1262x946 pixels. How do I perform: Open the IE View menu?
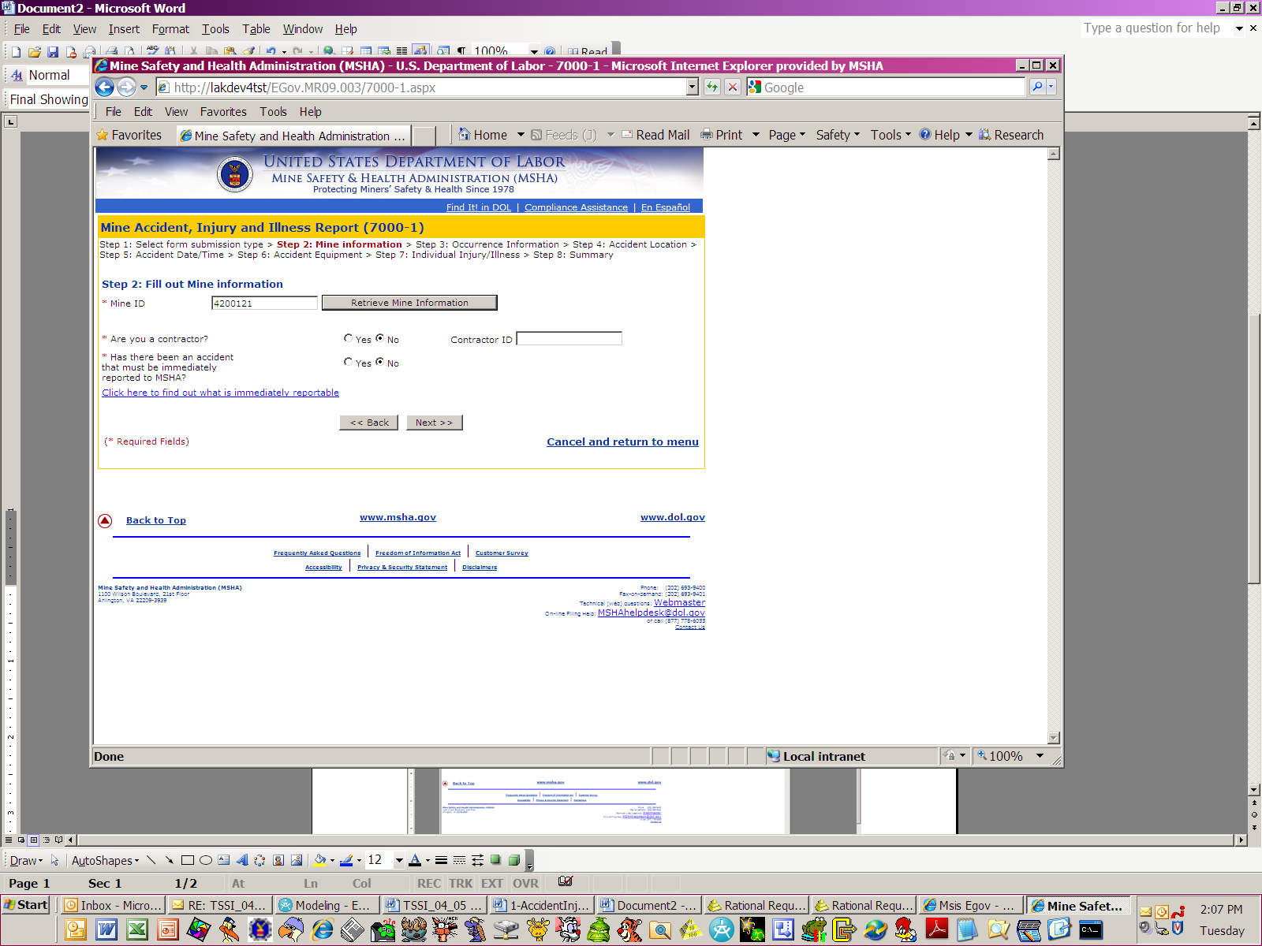[176, 112]
